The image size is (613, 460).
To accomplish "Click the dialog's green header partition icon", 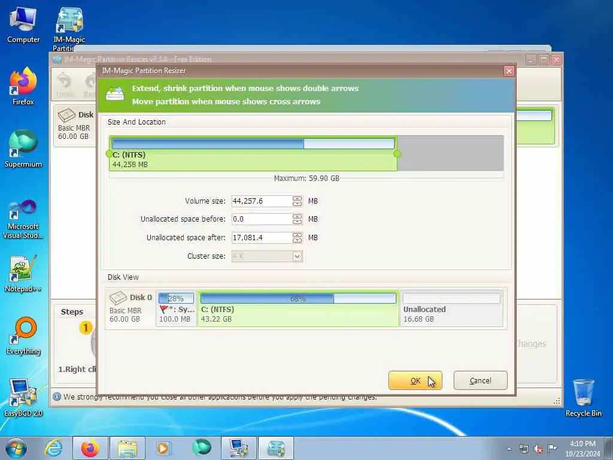I will 115,94.
